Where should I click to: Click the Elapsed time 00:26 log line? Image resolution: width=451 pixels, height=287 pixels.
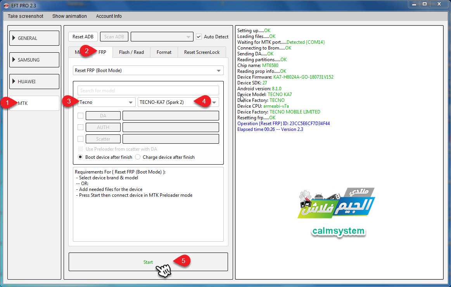pos(270,129)
